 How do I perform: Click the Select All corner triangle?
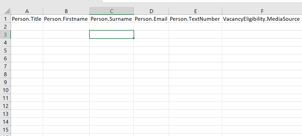point(6,11)
